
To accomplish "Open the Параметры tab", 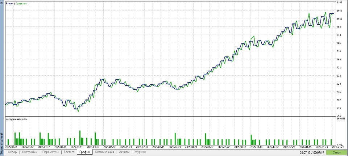I will pyautogui.click(x=50, y=152).
